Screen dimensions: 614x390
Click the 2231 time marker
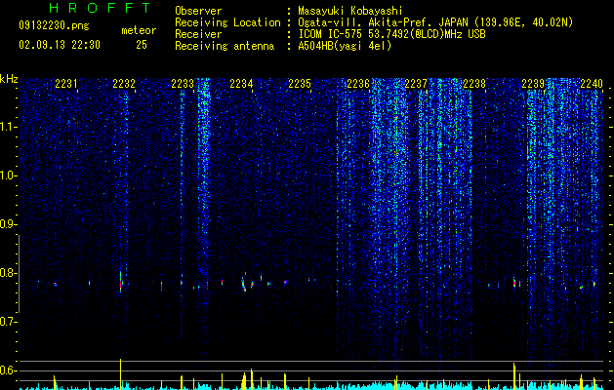pos(66,83)
